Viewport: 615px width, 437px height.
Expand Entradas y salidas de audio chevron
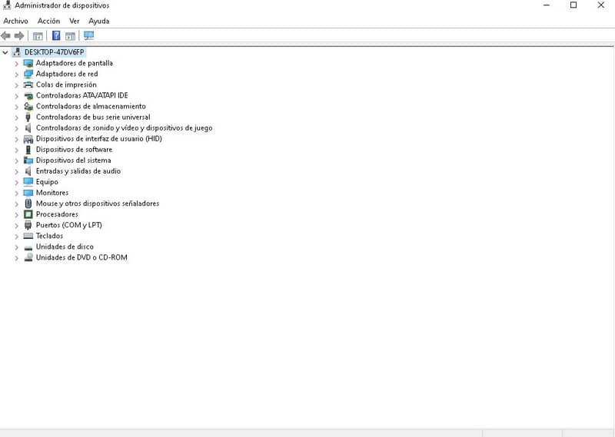(x=16, y=172)
